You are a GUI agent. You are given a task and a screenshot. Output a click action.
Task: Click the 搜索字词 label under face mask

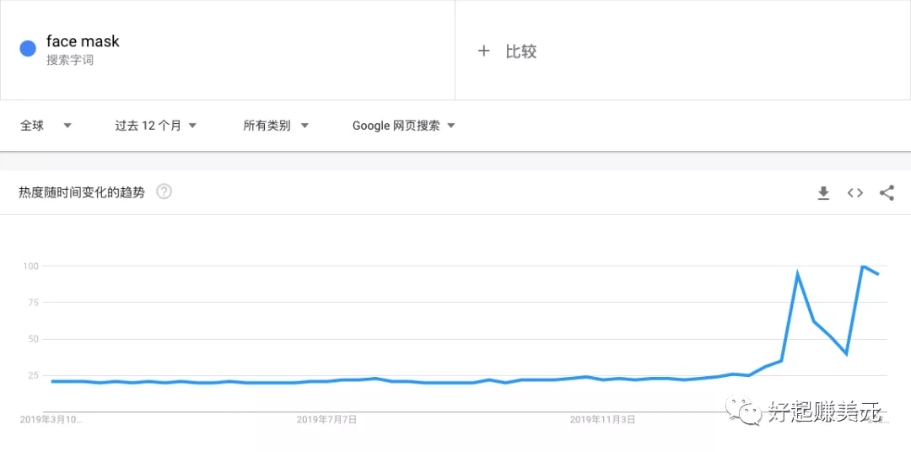[70, 61]
